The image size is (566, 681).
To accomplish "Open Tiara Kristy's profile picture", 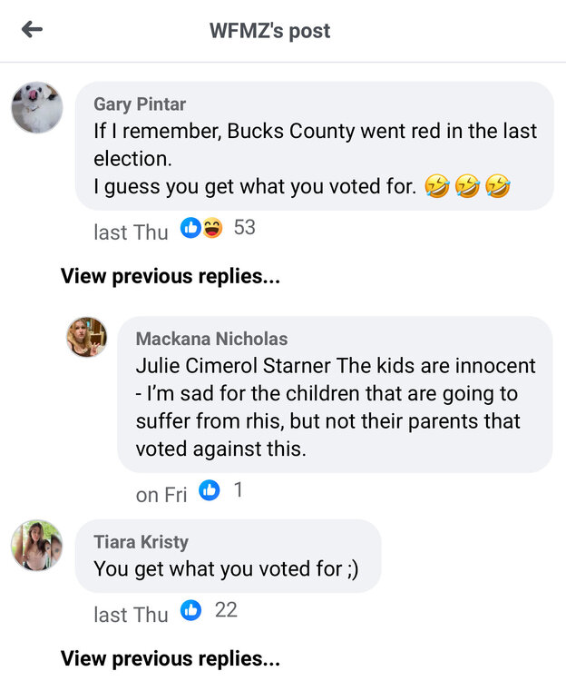I will pos(37,546).
